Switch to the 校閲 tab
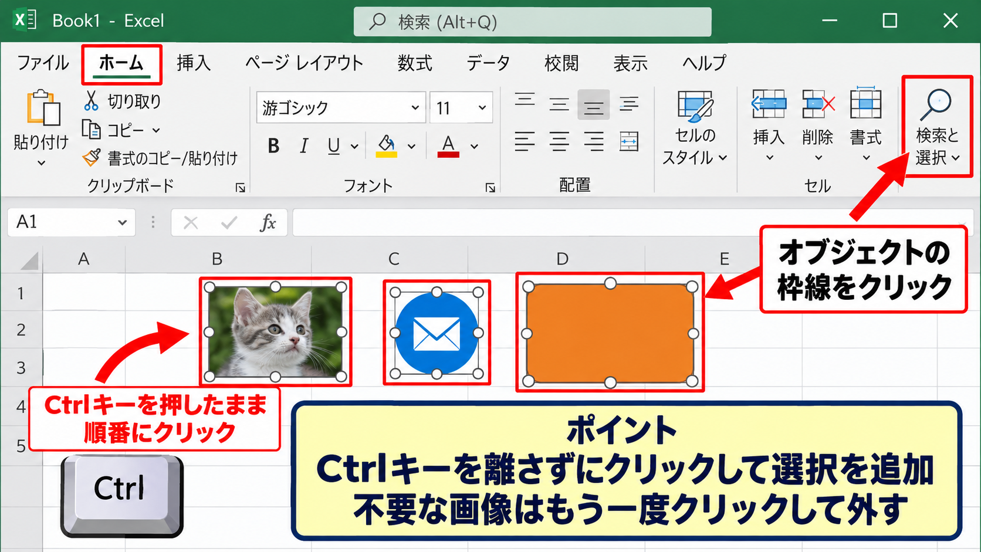The height and width of the screenshot is (552, 981). coord(561,62)
